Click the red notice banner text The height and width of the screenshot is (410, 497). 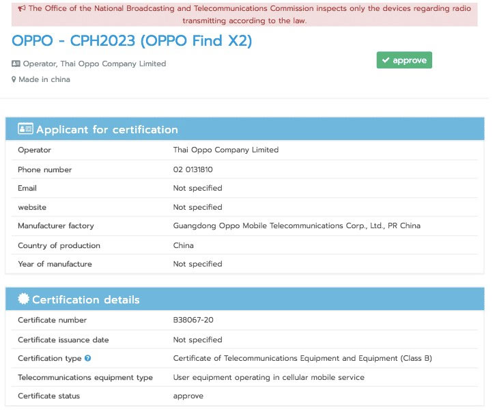[x=244, y=14]
